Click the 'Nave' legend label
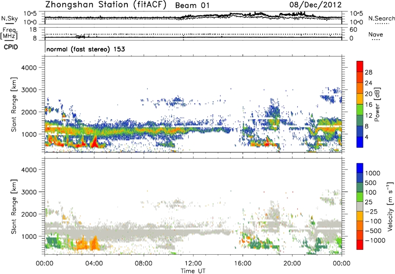The image size is (395, 274). point(376,35)
